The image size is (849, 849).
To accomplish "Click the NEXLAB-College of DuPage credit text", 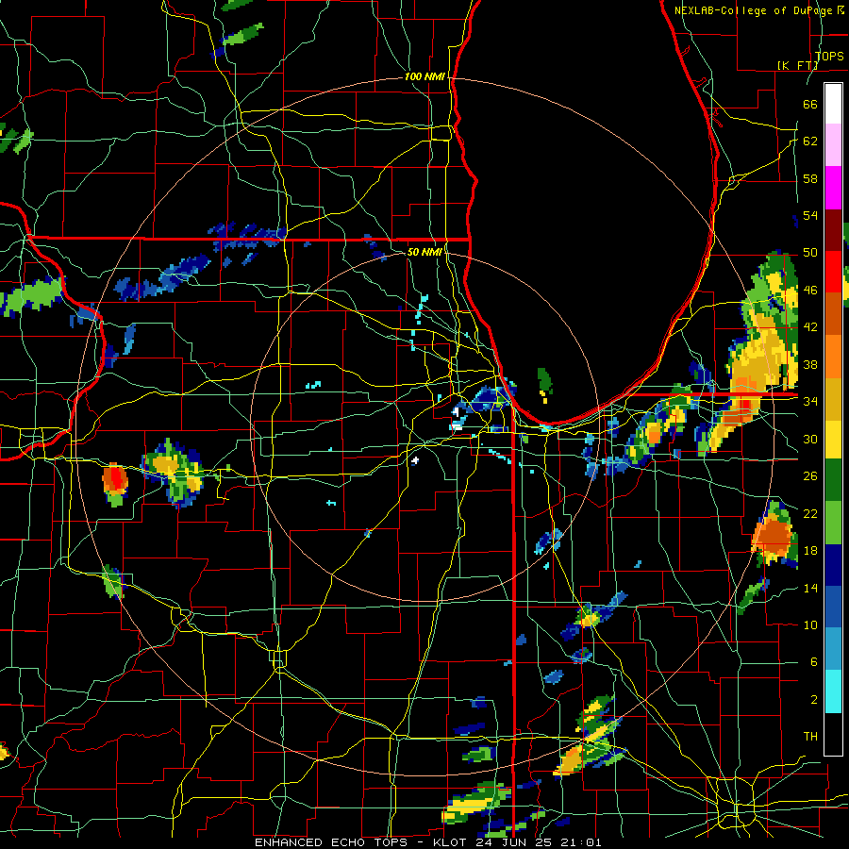I will (756, 10).
